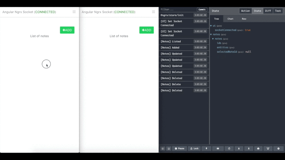Switch to bottom monitor layout icon
The image size is (285, 160).
pos(169,149)
